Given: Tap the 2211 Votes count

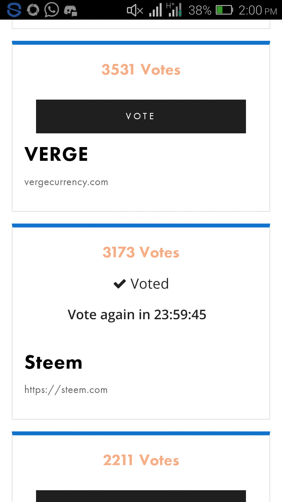Looking at the screenshot, I should tap(141, 460).
